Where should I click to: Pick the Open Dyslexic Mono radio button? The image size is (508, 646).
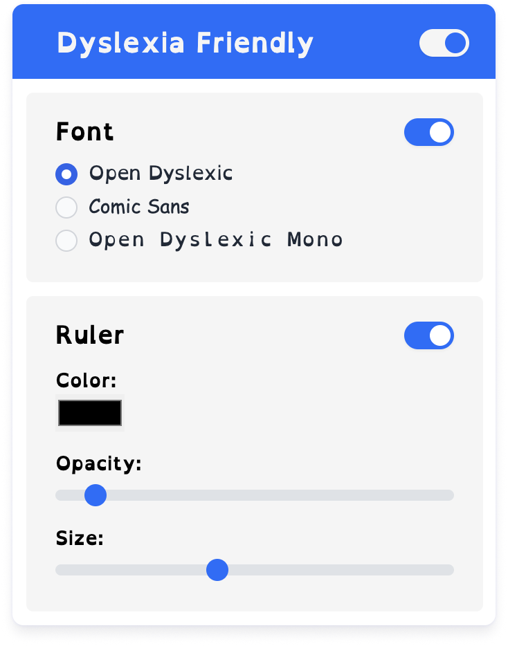click(x=66, y=240)
